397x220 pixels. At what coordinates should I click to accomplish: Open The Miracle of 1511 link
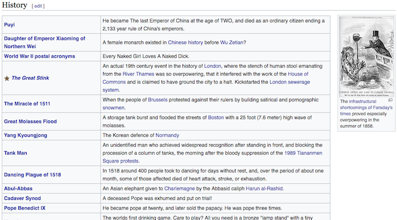pyautogui.click(x=27, y=104)
